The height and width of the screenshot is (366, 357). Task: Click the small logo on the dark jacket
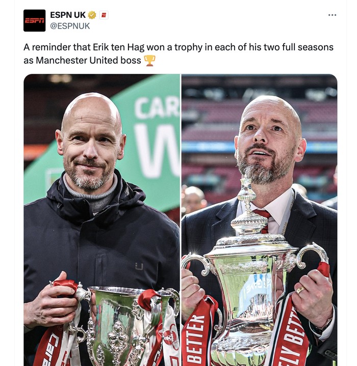coord(139,266)
